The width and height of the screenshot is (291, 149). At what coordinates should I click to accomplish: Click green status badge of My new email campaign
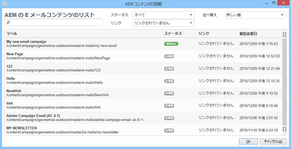(171, 44)
